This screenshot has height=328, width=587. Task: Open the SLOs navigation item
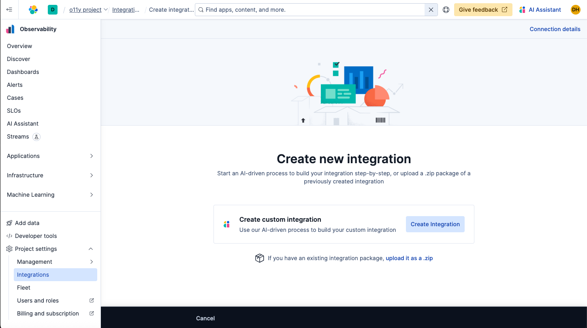[x=14, y=111]
